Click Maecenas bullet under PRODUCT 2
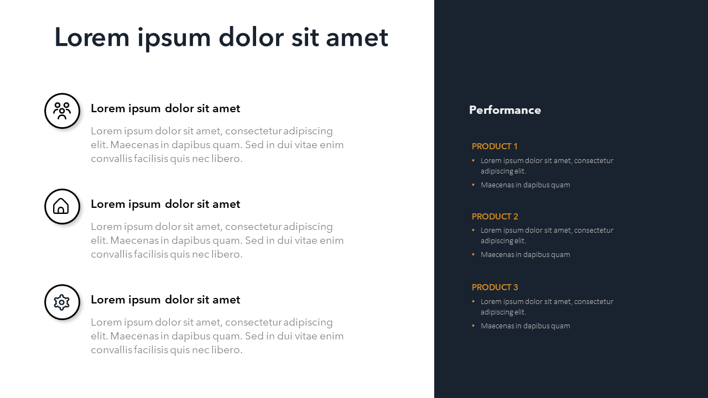The image size is (708, 398). pyautogui.click(x=525, y=255)
